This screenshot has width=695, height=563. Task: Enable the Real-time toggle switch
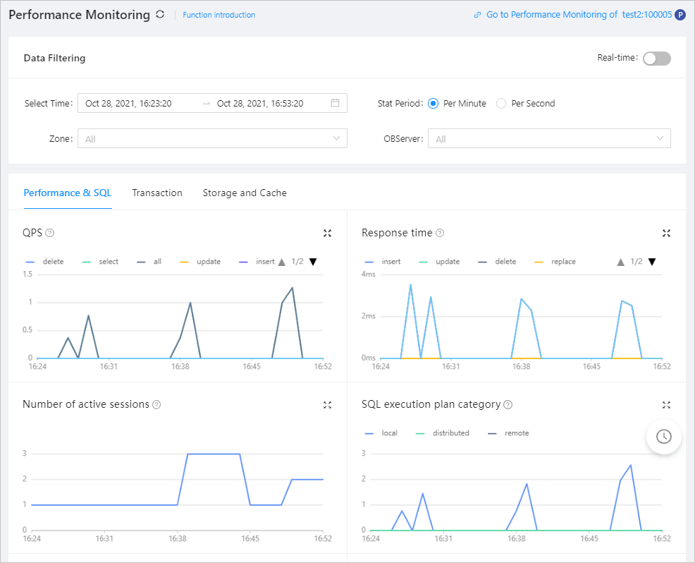[x=656, y=59]
